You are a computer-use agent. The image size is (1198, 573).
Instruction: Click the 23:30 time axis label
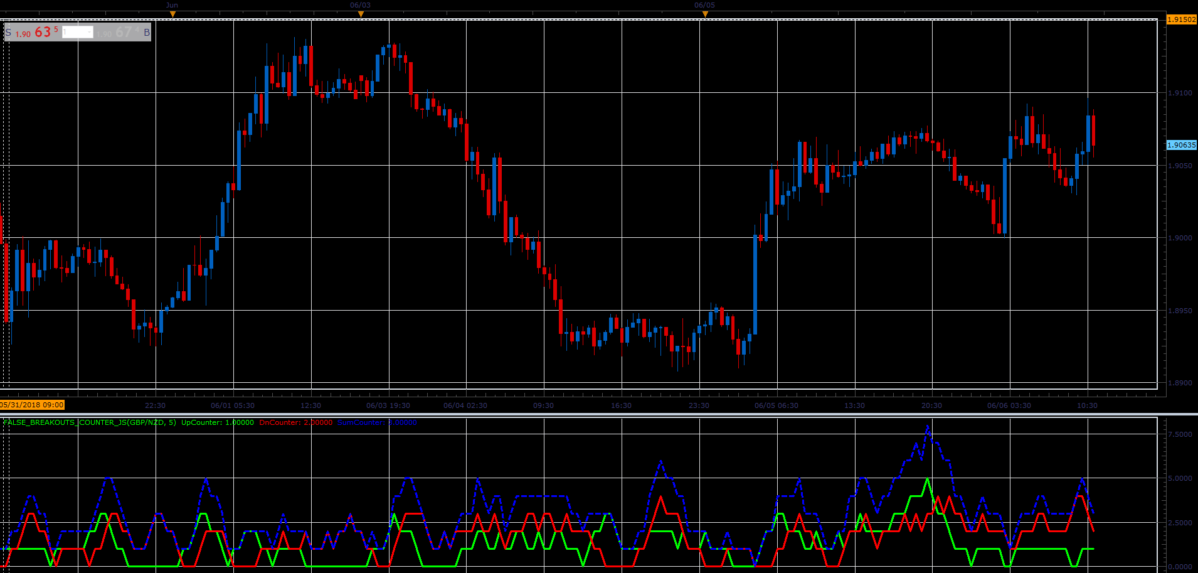pos(699,405)
